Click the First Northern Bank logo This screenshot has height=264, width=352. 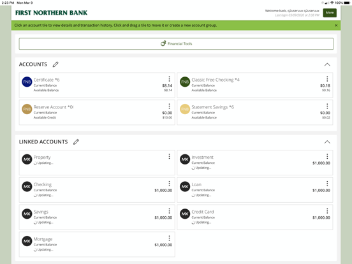52,13
